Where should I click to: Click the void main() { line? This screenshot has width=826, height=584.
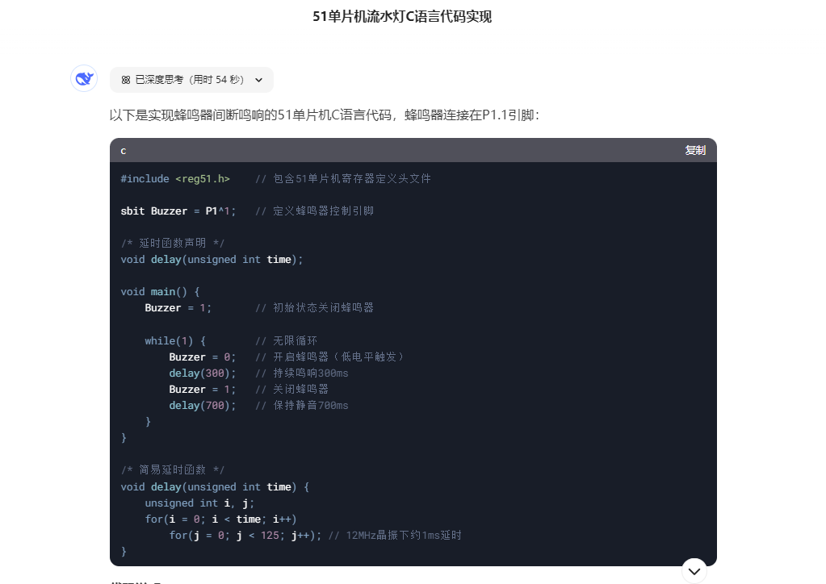[x=160, y=291]
